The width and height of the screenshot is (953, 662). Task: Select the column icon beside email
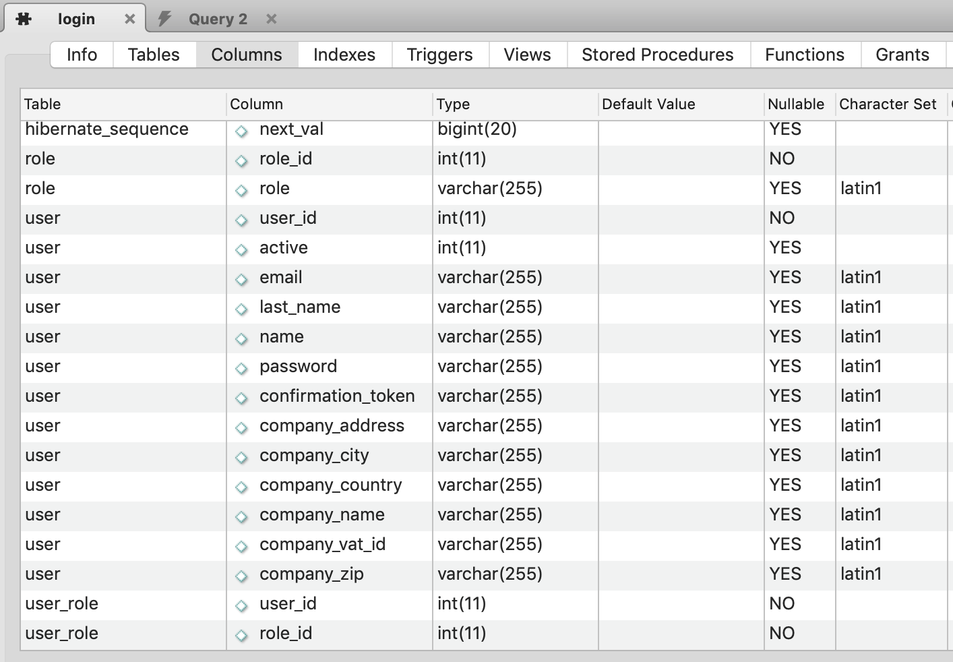(x=241, y=279)
